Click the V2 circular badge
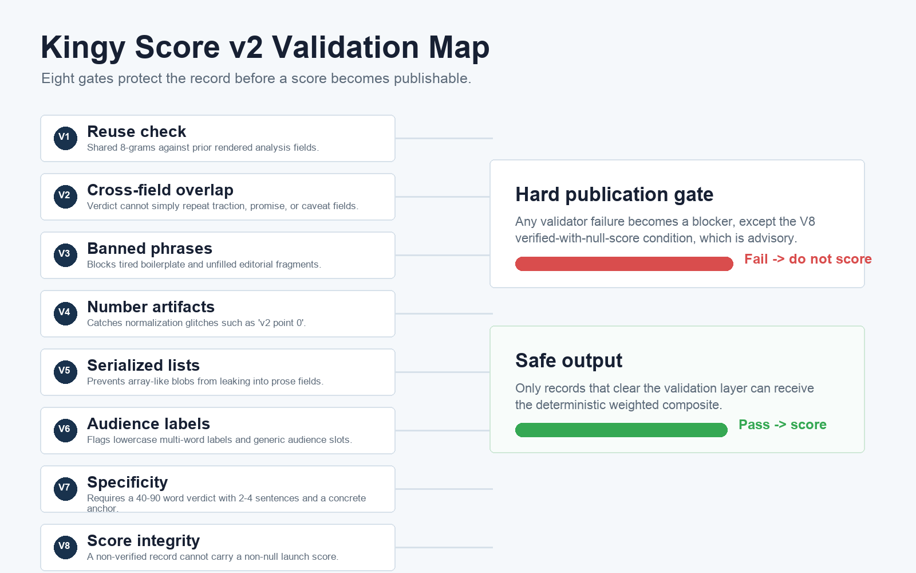 (65, 197)
